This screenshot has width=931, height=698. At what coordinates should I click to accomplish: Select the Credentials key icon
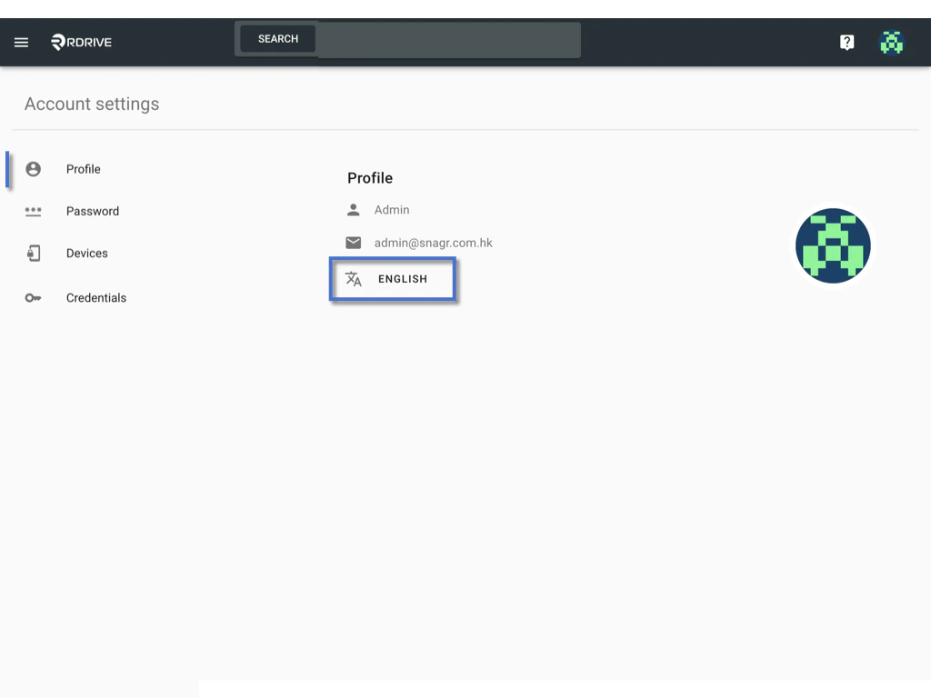34,297
